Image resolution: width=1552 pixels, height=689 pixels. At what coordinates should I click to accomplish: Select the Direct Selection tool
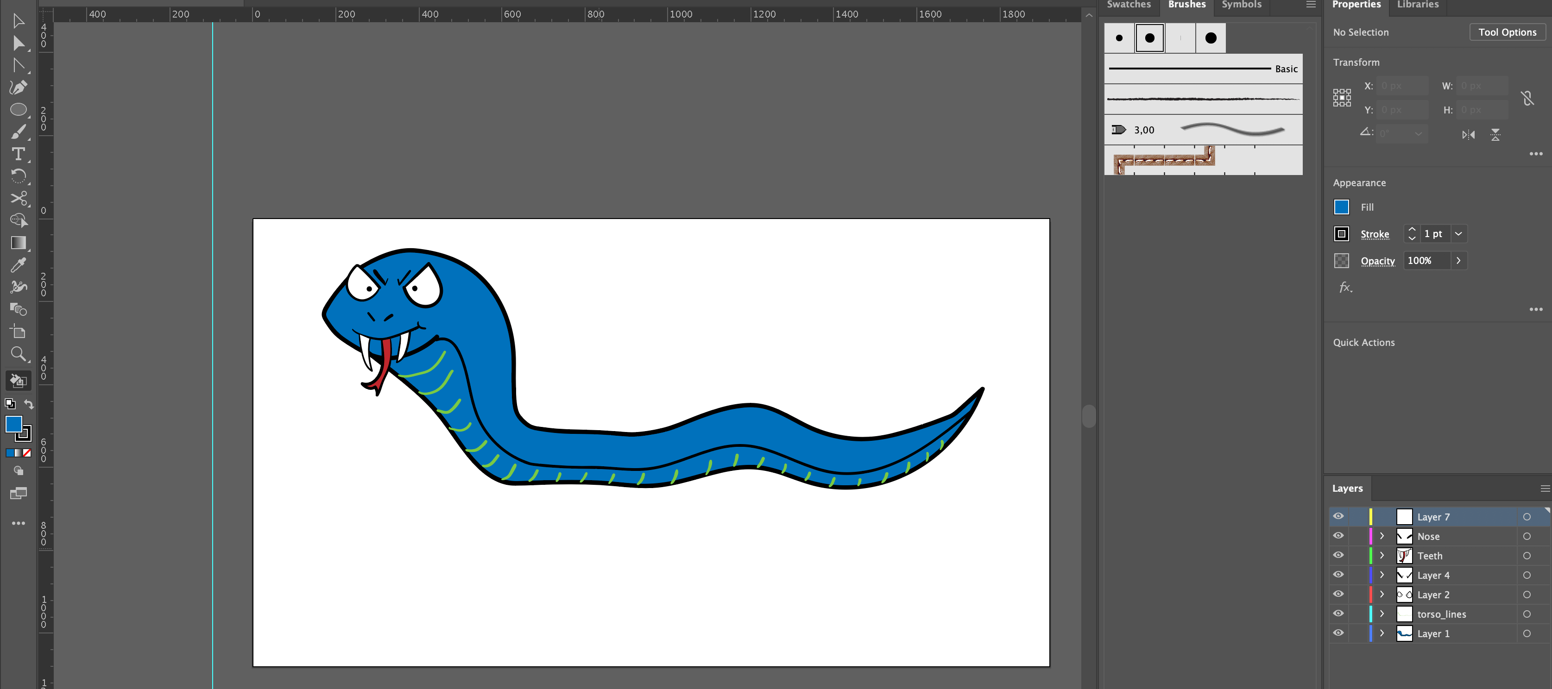tap(19, 43)
